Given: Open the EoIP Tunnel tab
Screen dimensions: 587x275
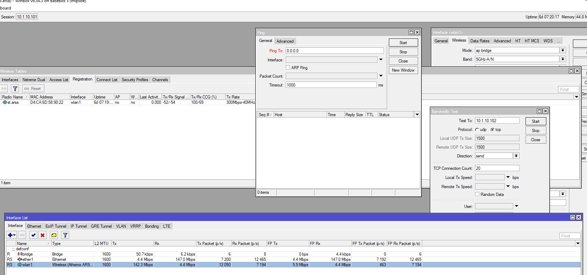Looking at the screenshot, I should 56,226.
